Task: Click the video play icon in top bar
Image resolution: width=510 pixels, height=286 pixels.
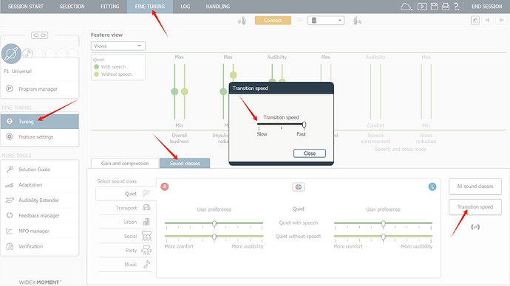Action: (422, 7)
